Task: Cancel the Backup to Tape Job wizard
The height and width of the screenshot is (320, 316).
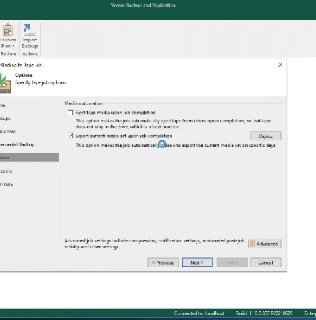Action: click(265, 263)
